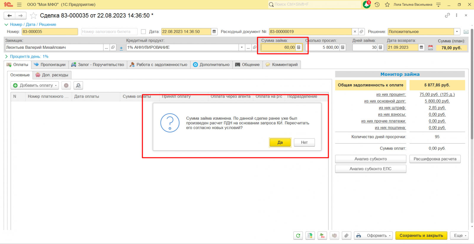Open service settings icon beside user name
Image resolution: width=474 pixels, height=244 pixels.
[438, 4]
